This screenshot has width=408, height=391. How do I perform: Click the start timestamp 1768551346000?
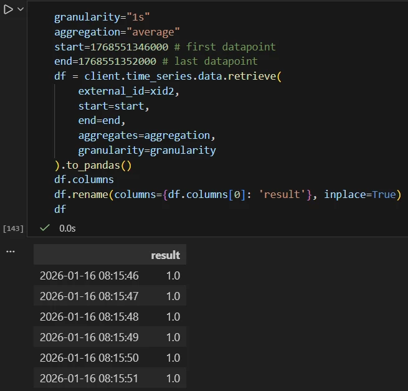[126, 47]
